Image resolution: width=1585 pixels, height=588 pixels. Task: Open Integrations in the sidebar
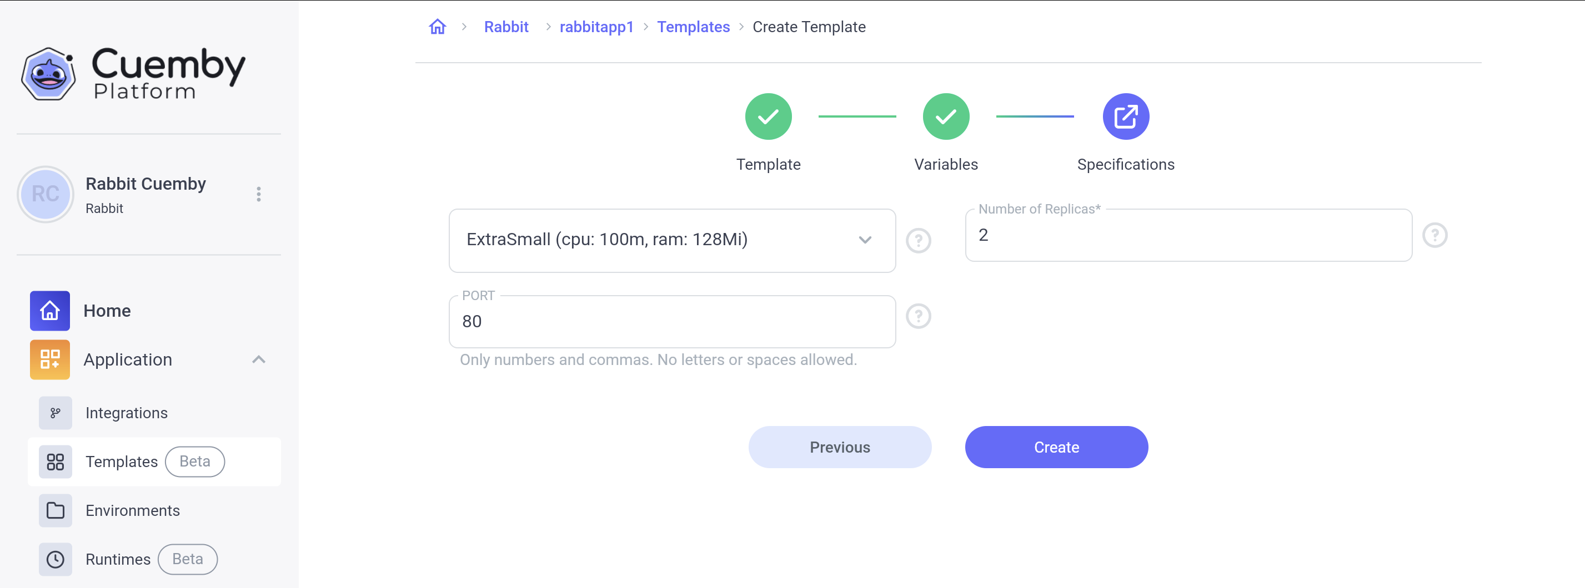coord(126,413)
